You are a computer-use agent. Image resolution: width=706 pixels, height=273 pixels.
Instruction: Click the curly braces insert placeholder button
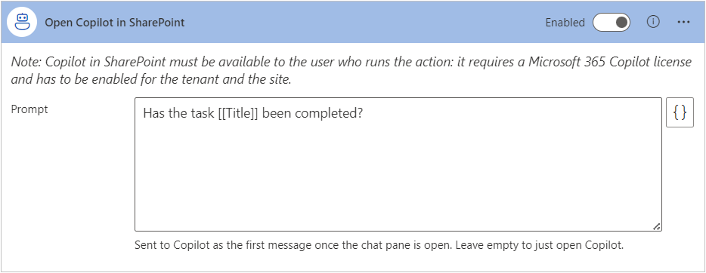point(680,114)
